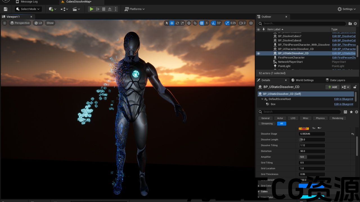Open the Select Mode dropdown
Screen dimensions: 360x202
[x=28, y=9]
